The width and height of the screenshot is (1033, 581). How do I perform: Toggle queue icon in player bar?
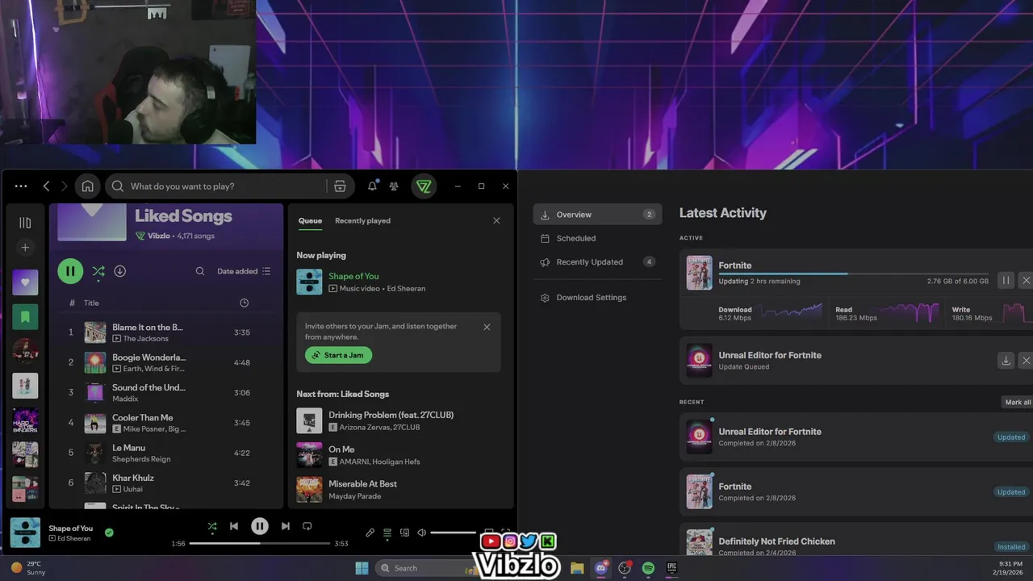point(387,533)
